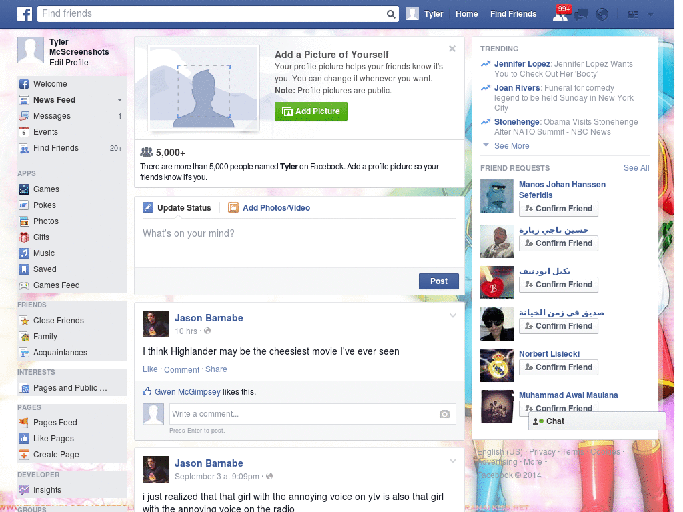The image size is (683, 512).
Task: Open the Chat bar
Action: point(597,421)
